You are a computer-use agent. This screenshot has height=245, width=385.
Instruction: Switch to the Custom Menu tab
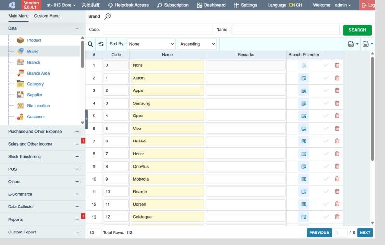pos(47,16)
